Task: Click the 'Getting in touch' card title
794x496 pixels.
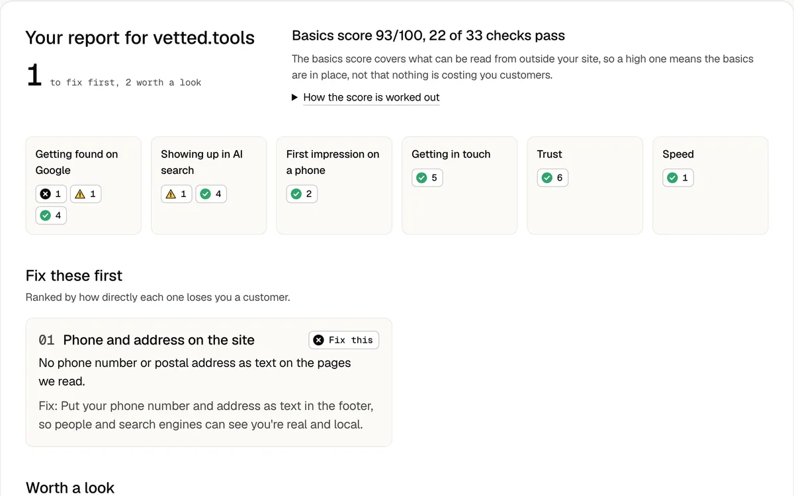Action: (451, 154)
